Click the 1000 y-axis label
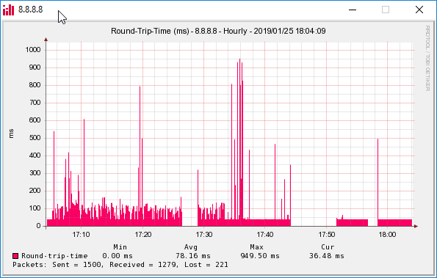Viewport: 437px width, 278px height. [33, 50]
